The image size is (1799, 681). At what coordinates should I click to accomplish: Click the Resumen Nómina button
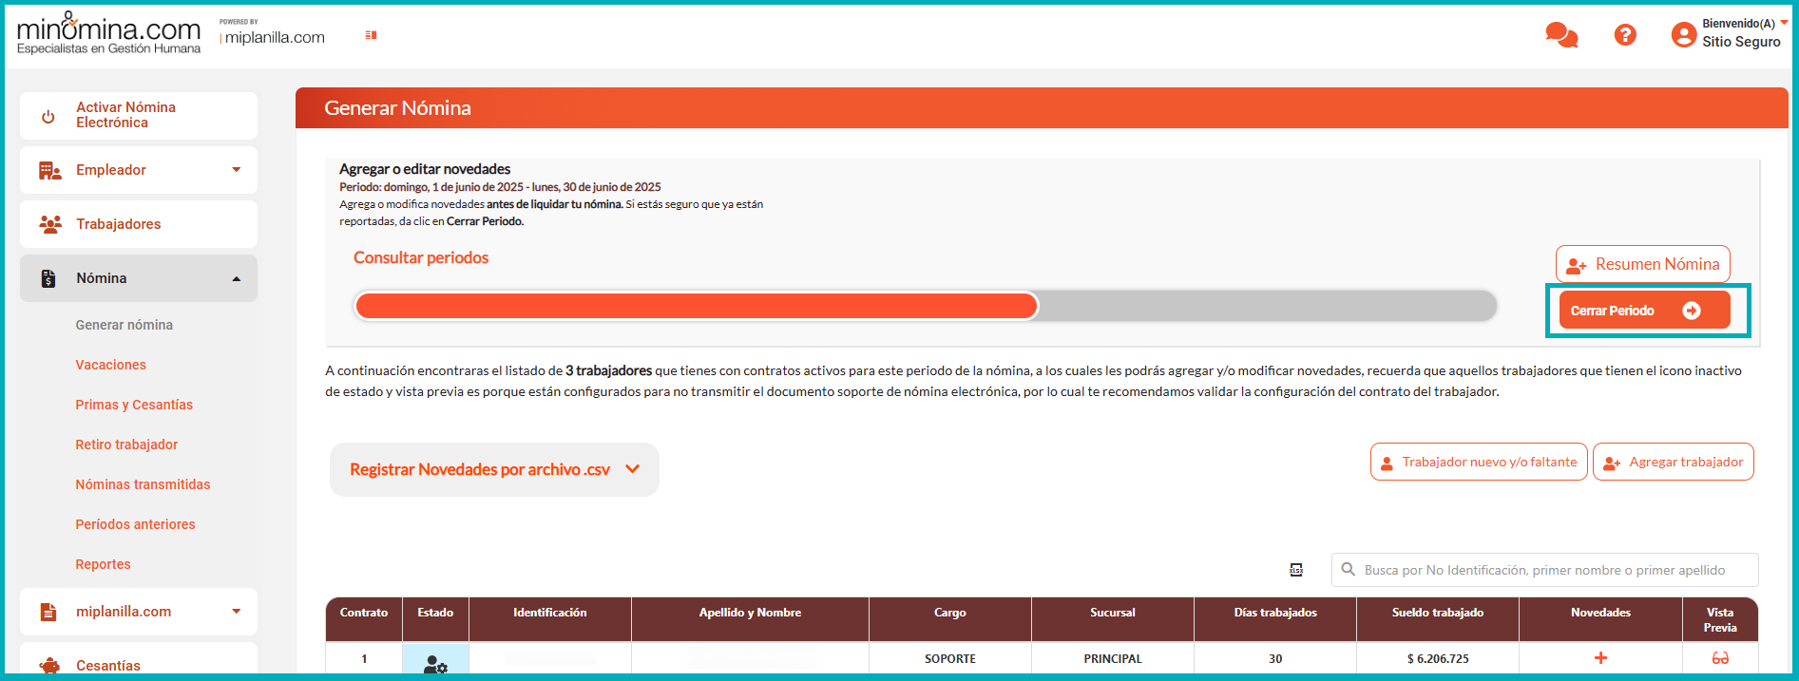click(x=1642, y=264)
